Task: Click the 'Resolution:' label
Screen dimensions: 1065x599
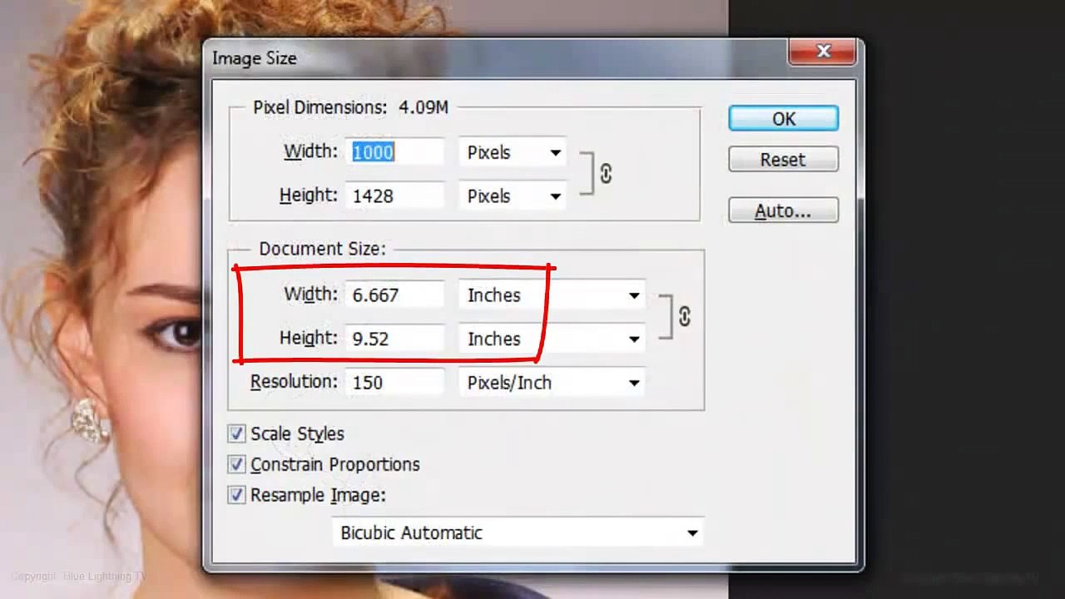Action: point(294,382)
